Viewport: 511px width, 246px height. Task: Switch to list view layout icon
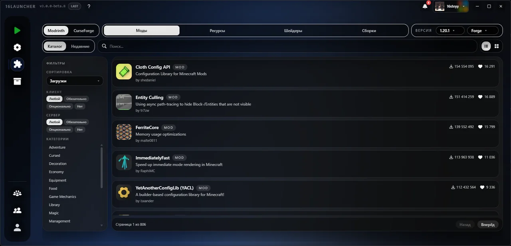(x=486, y=46)
